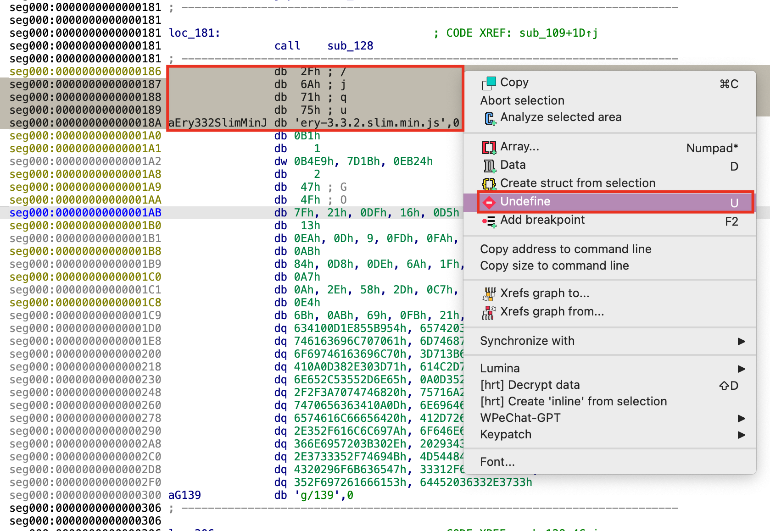Expand the Lumina submenu arrow
Image resolution: width=770 pixels, height=531 pixels.
(741, 369)
